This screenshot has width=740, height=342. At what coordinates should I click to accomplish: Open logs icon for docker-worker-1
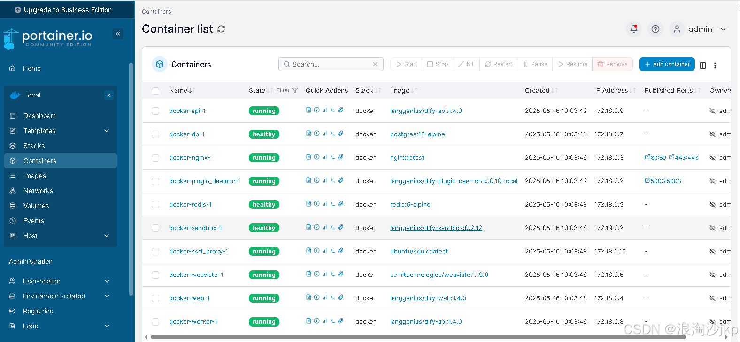point(308,321)
